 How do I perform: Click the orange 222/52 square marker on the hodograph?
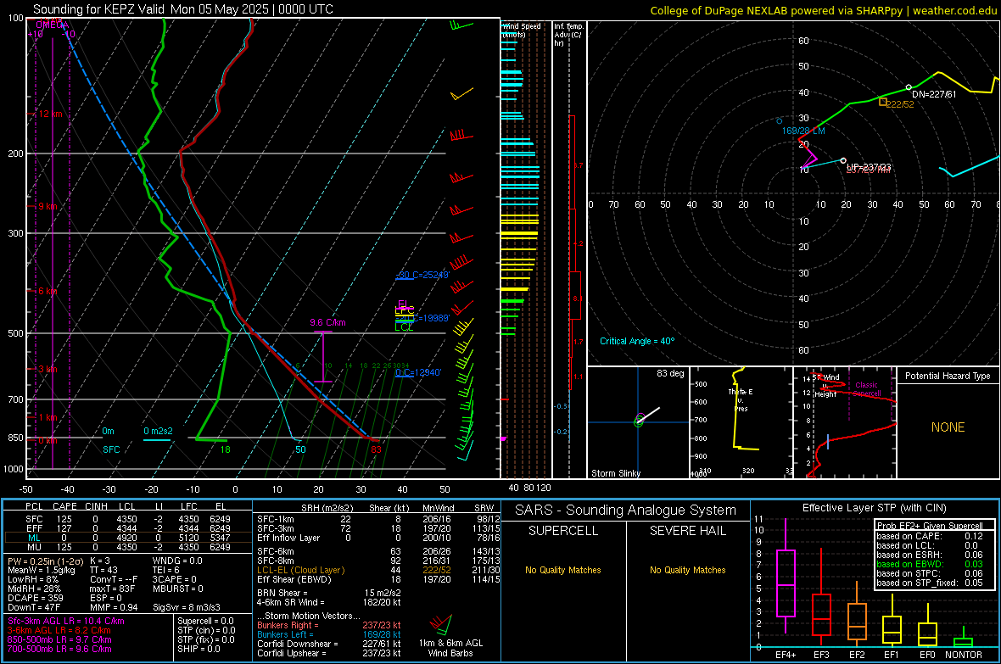[883, 102]
